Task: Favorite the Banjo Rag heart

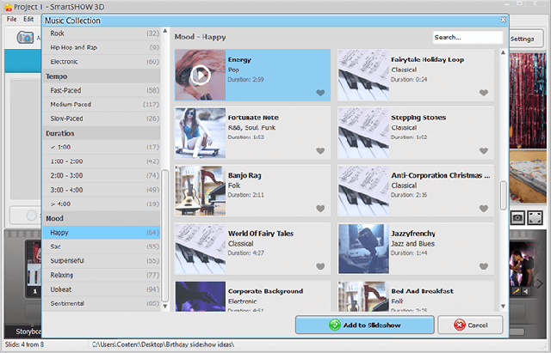Action: coord(320,208)
